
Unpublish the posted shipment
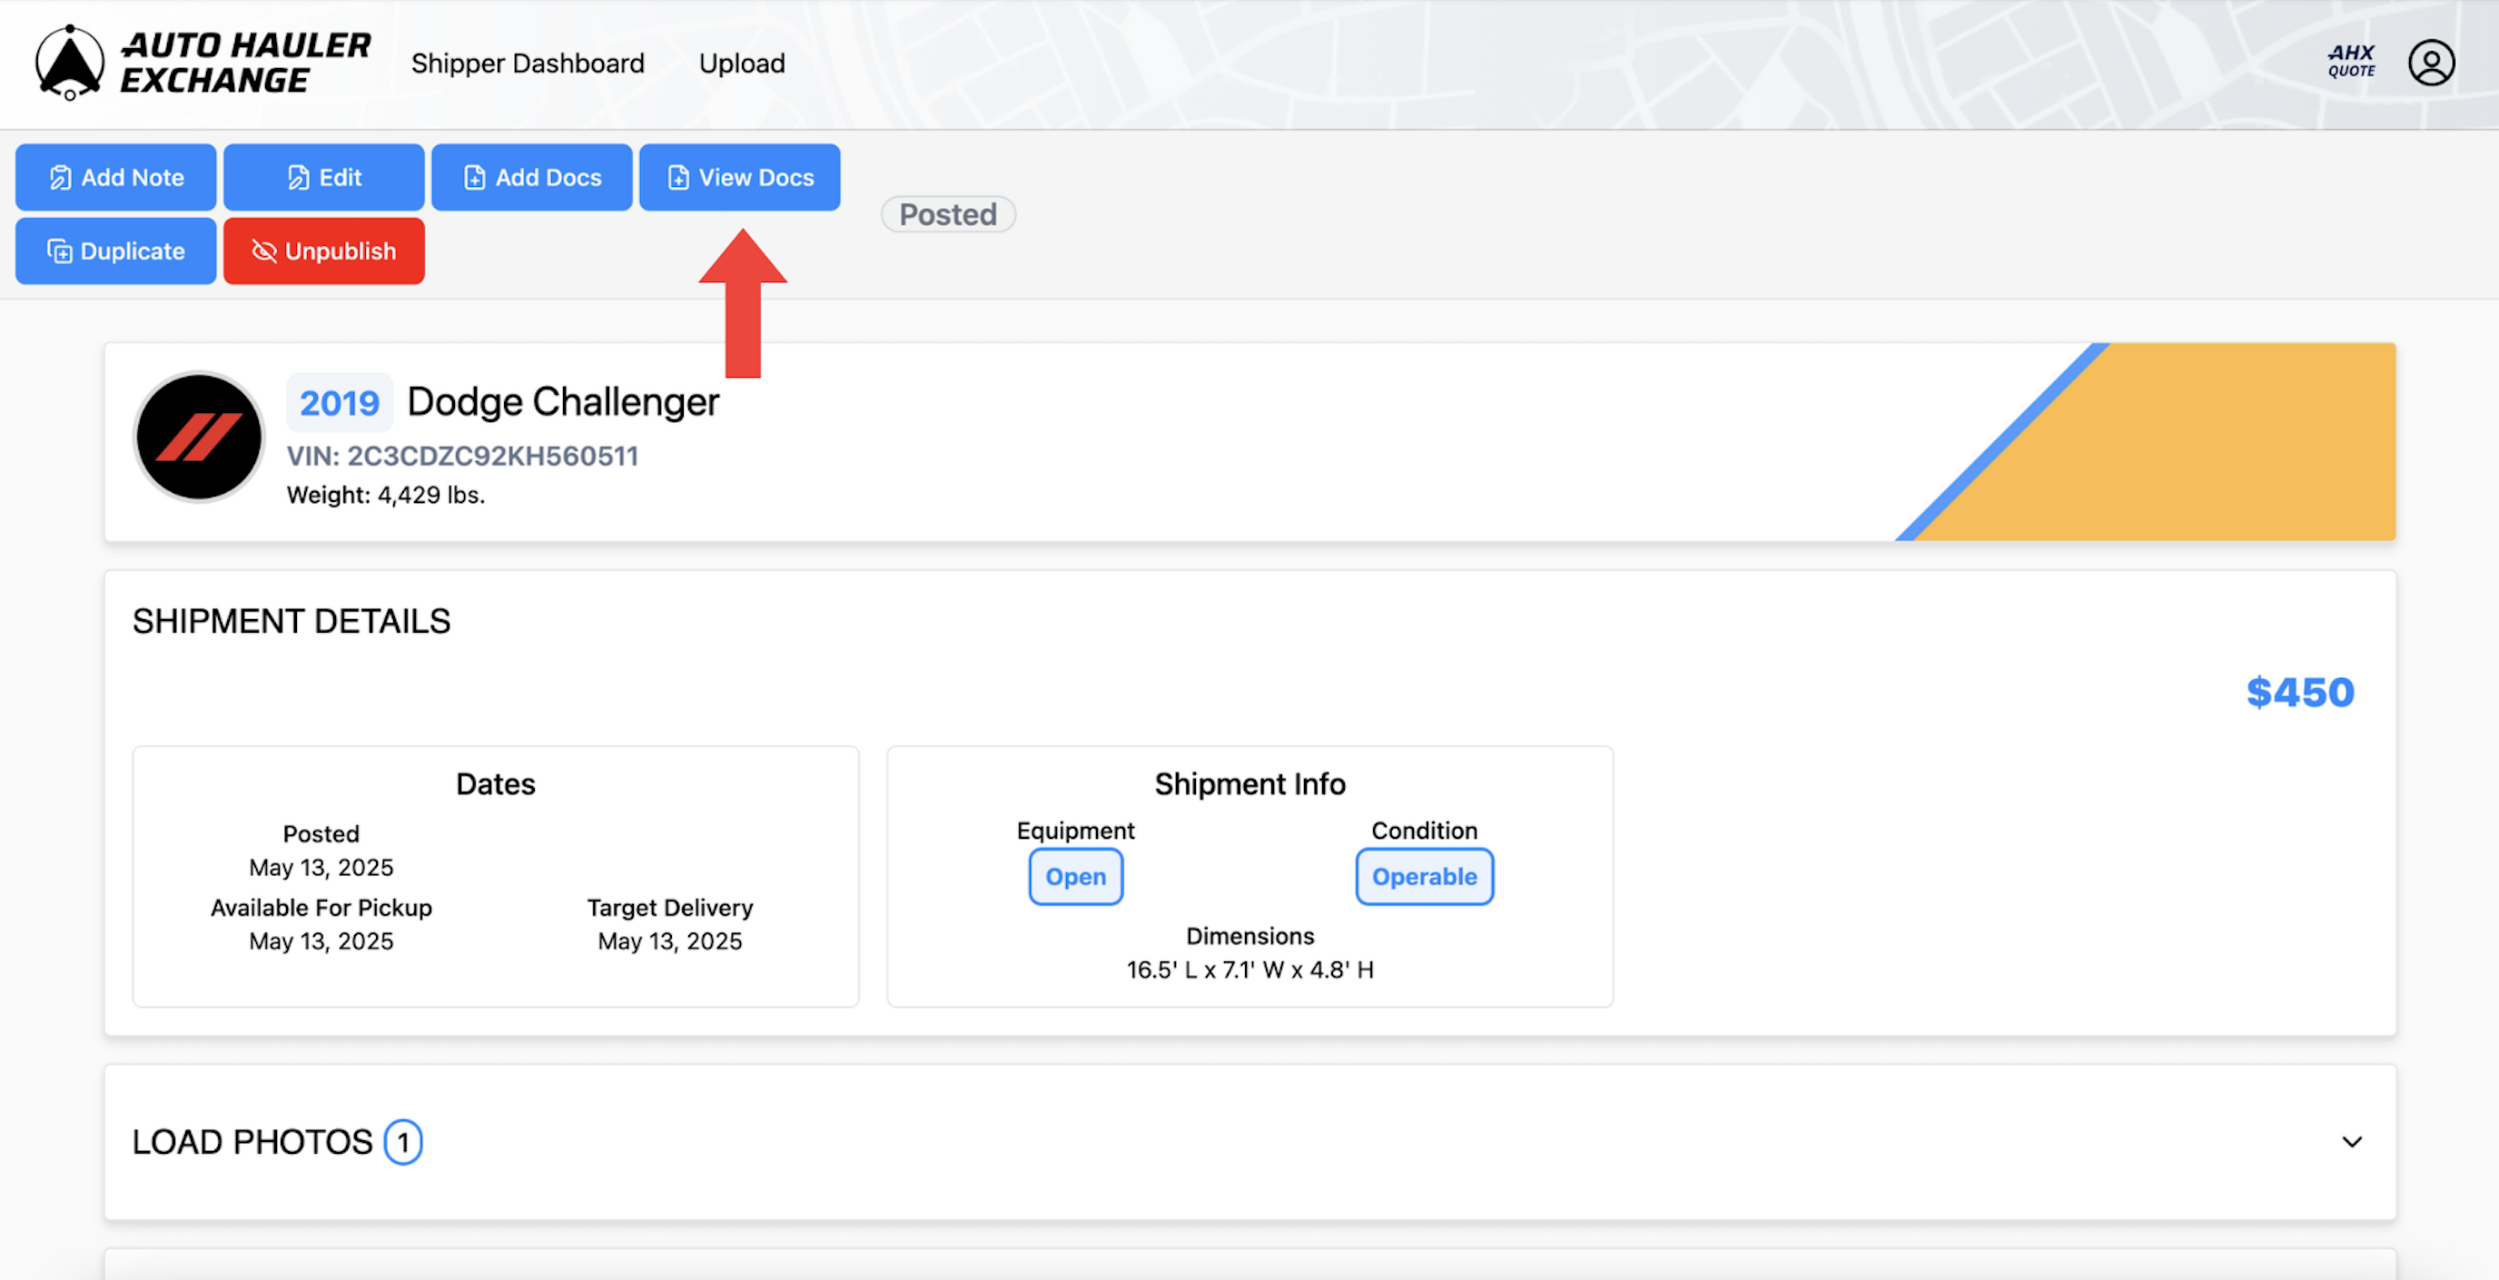point(324,251)
